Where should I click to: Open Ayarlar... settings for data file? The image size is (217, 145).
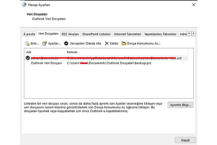pos(51,43)
